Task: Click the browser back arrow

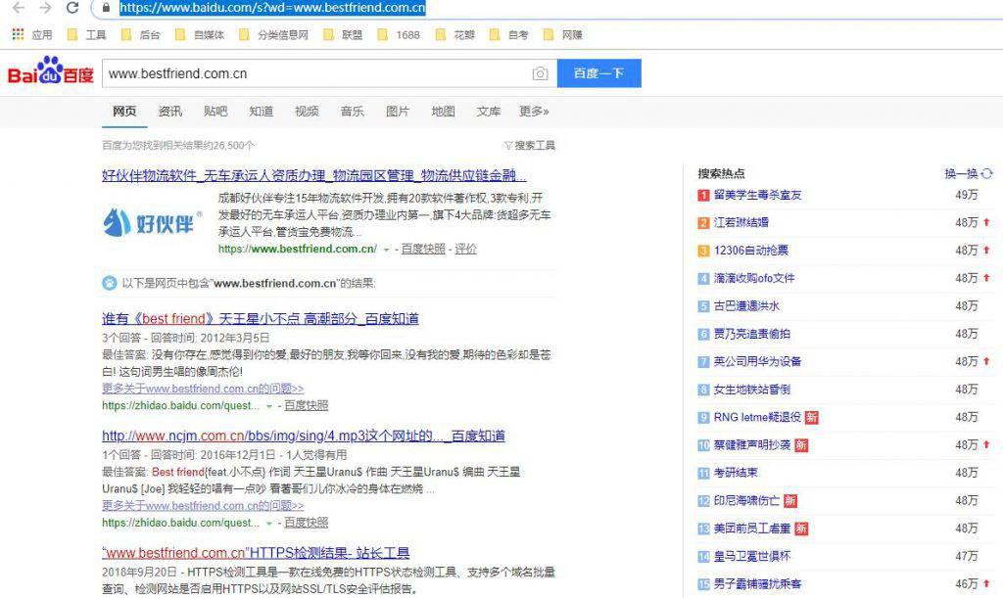Action: tap(19, 8)
